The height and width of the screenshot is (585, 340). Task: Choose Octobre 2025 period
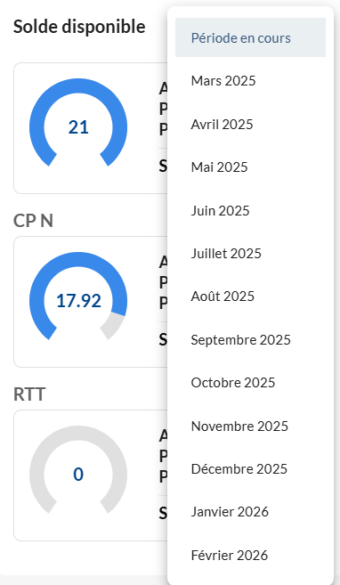250,382
